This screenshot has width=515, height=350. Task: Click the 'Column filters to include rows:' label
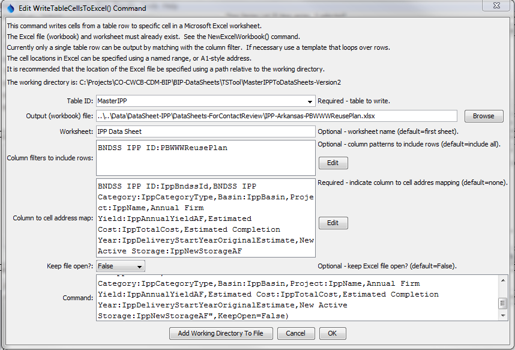click(50, 158)
